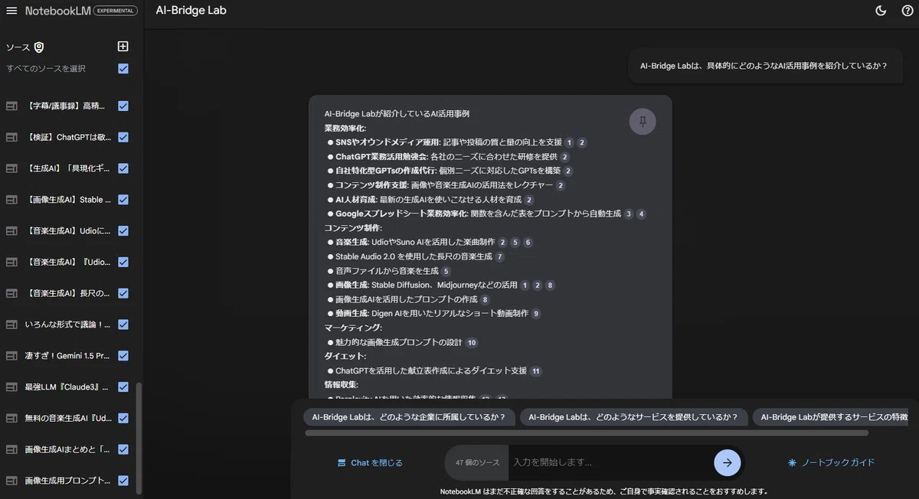This screenshot has width=919, height=499.
Task: Uncheck the 【字幕/議事録】高精 source checkbox
Action: [x=123, y=106]
